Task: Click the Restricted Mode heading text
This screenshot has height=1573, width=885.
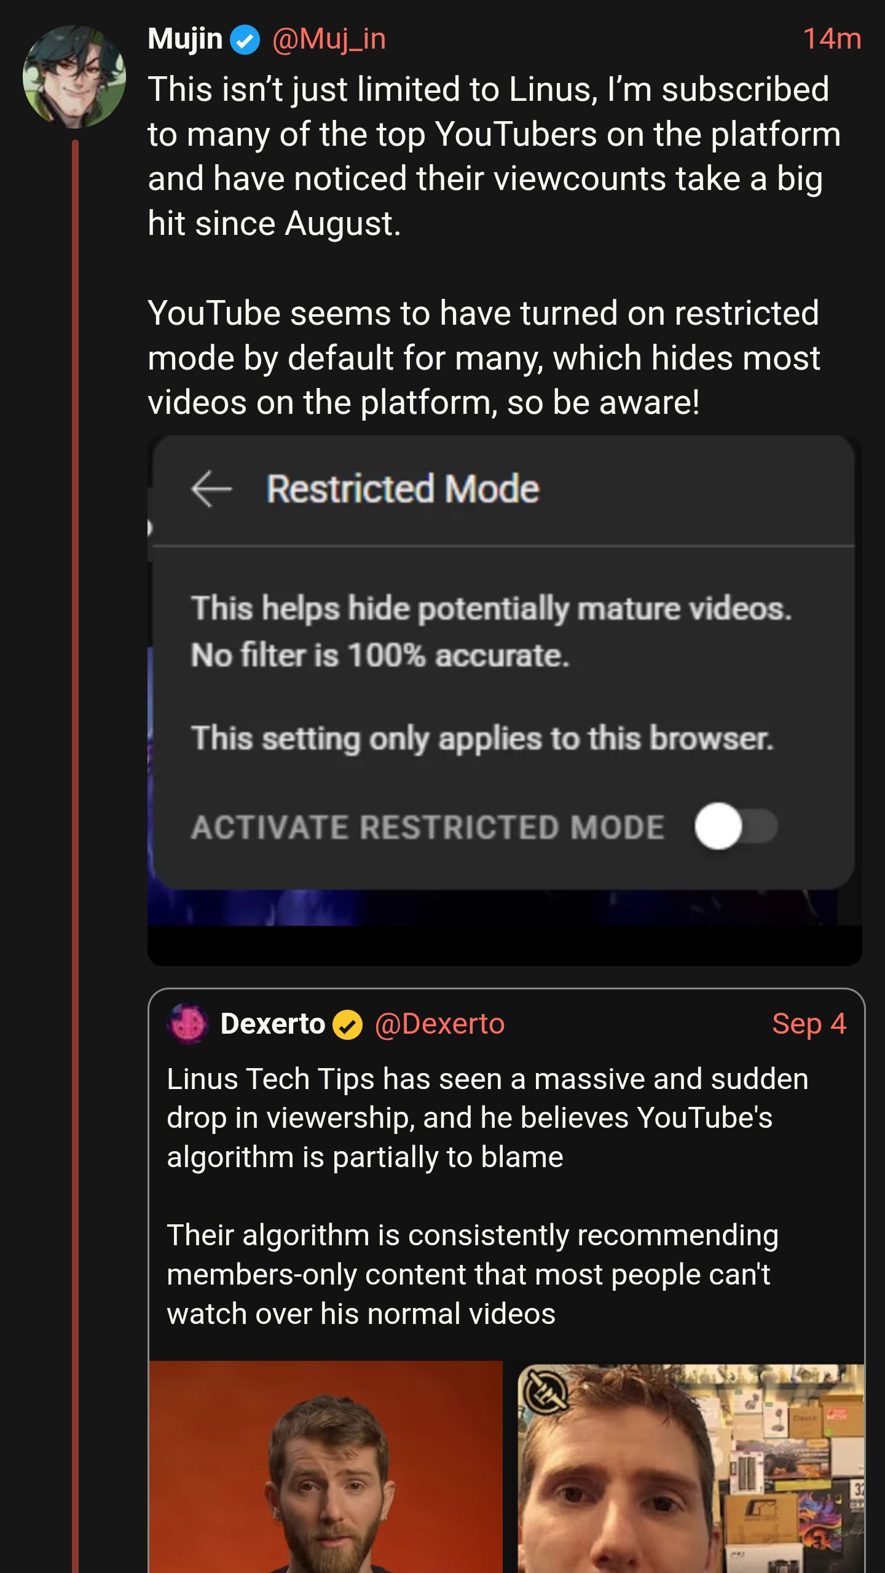Action: [403, 489]
